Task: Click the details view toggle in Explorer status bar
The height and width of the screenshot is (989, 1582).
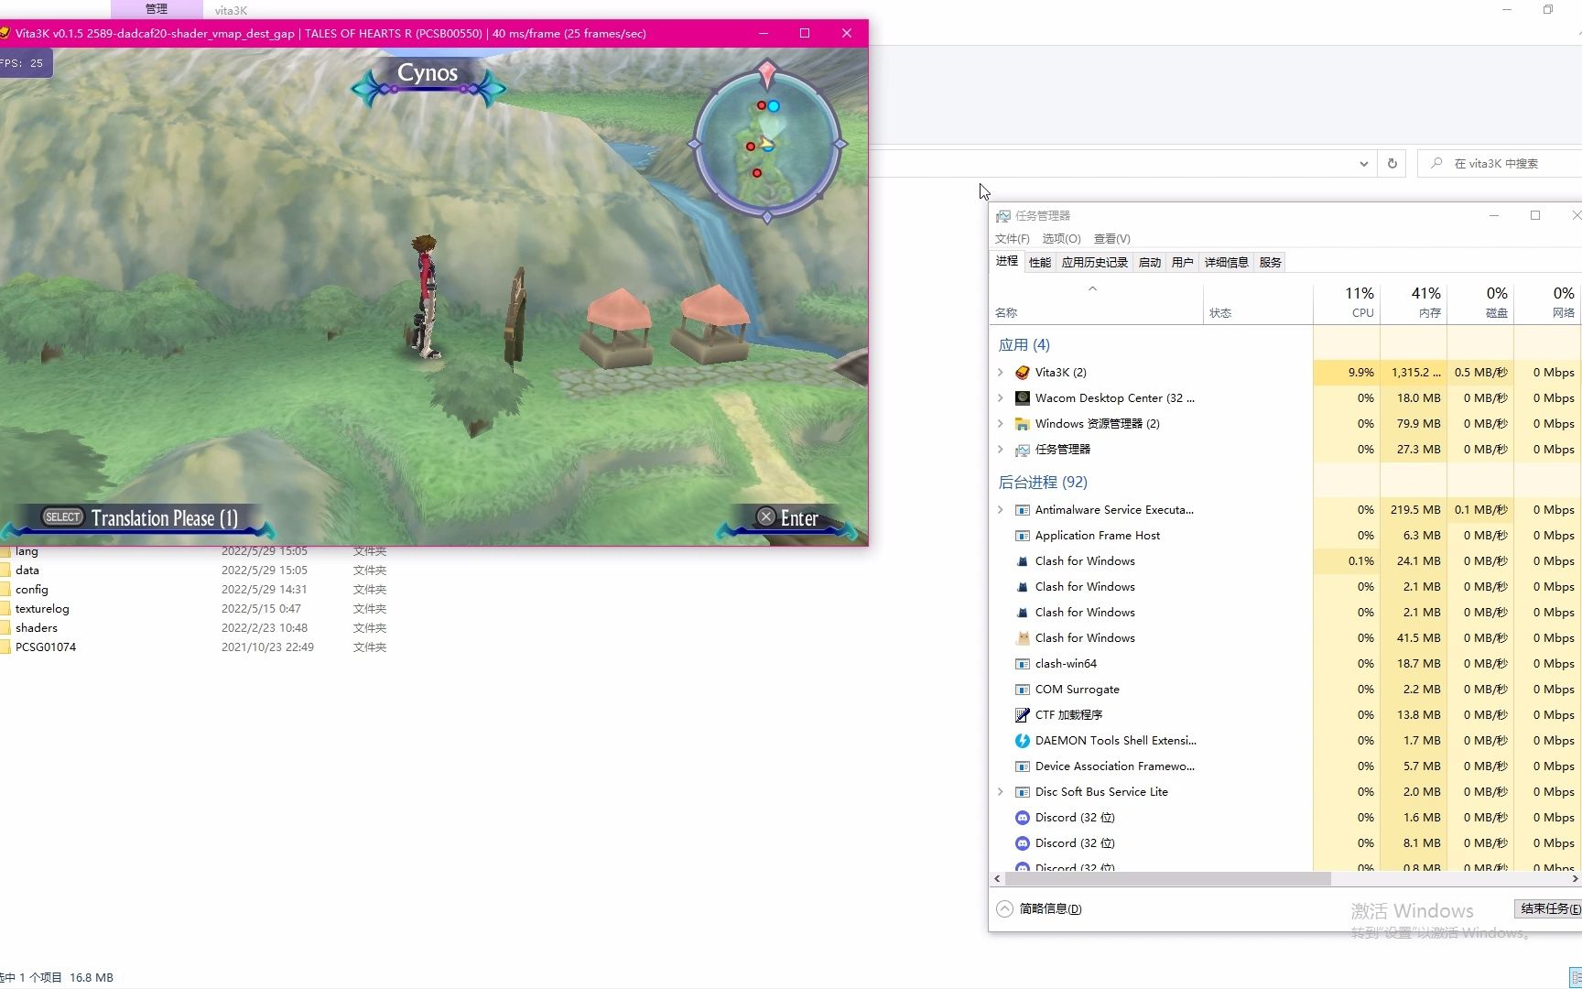Action: coord(1575,978)
